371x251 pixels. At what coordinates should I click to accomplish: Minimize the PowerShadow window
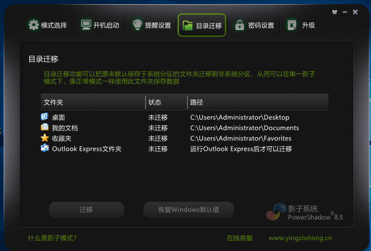pos(345,12)
